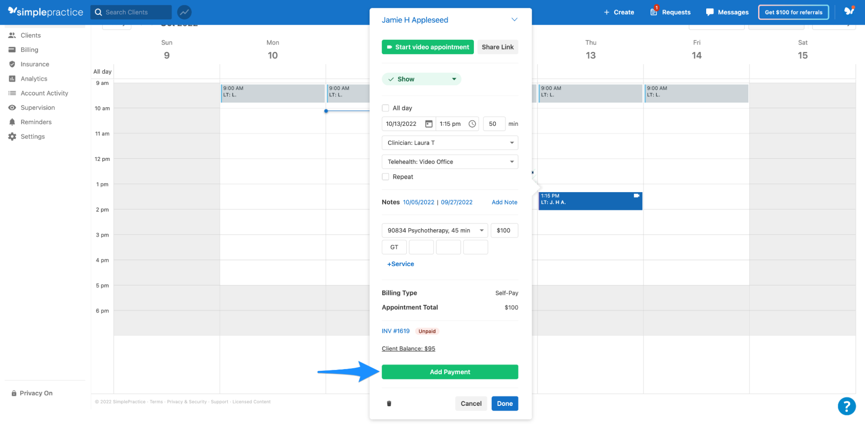This screenshot has width=865, height=424.
Task: Open the help question mark button
Action: pos(846,406)
